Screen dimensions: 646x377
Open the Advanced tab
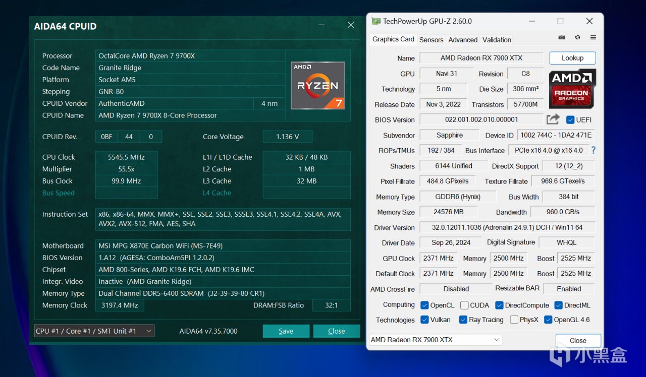[463, 40]
